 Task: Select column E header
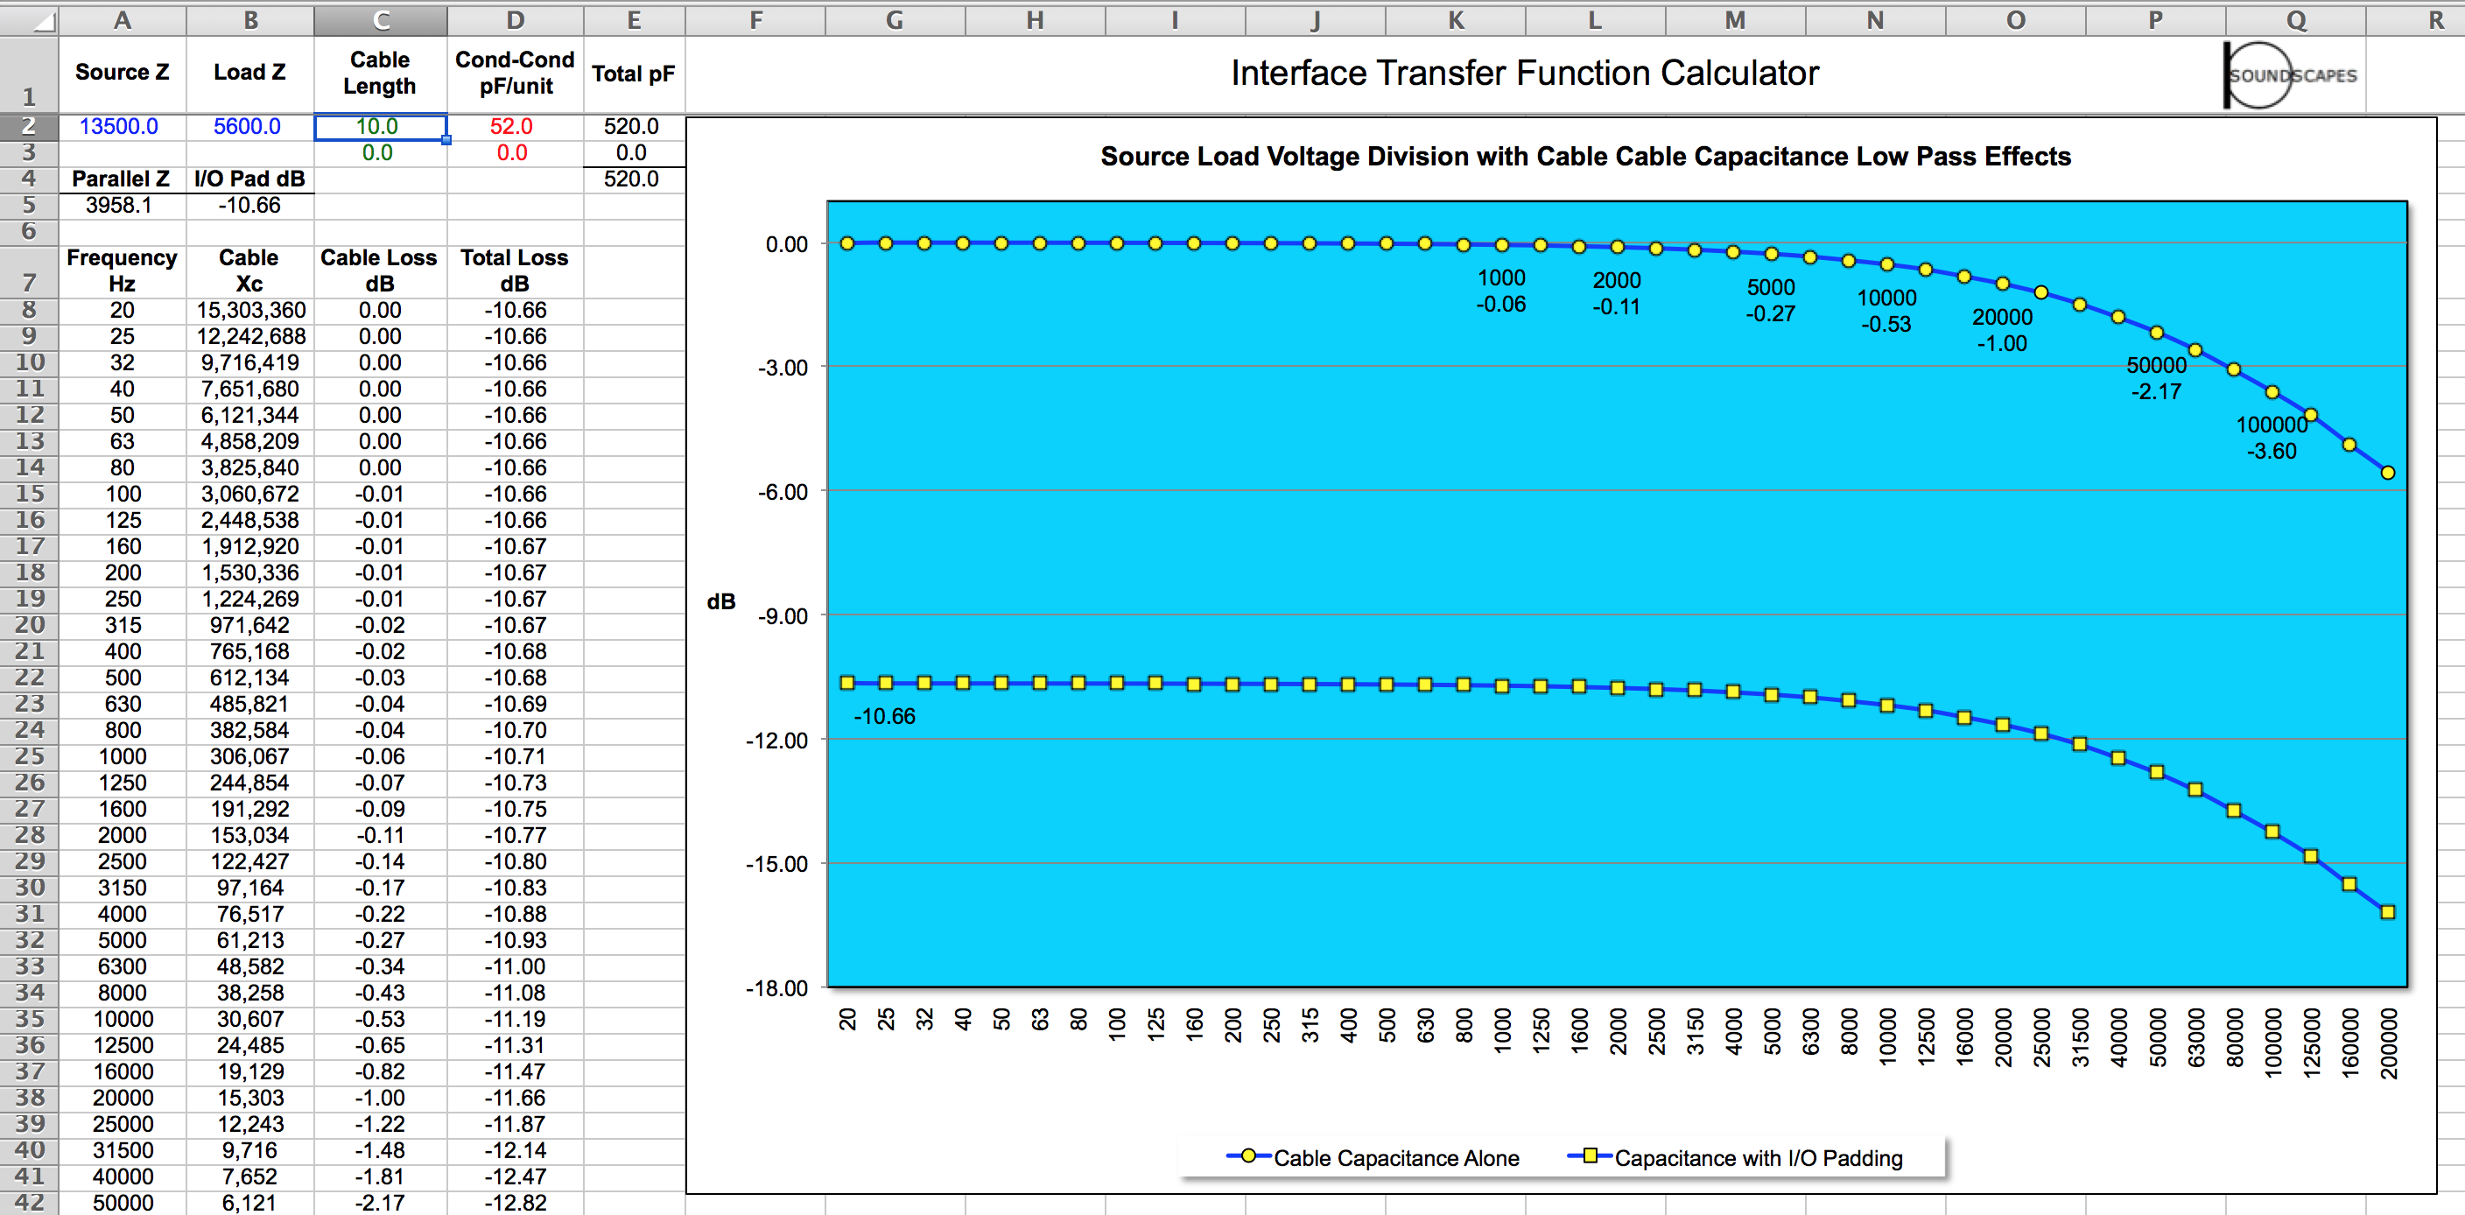click(x=634, y=21)
